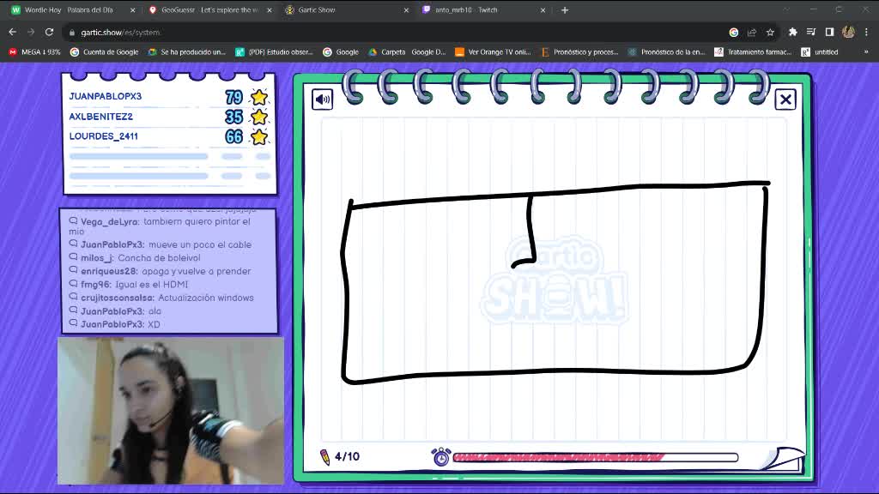
Task: Click milos_j's "Cancha de boleivol" chat message
Action: click(135, 258)
